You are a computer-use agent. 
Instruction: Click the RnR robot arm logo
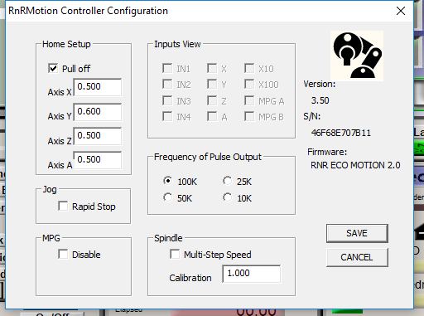pyautogui.click(x=357, y=56)
